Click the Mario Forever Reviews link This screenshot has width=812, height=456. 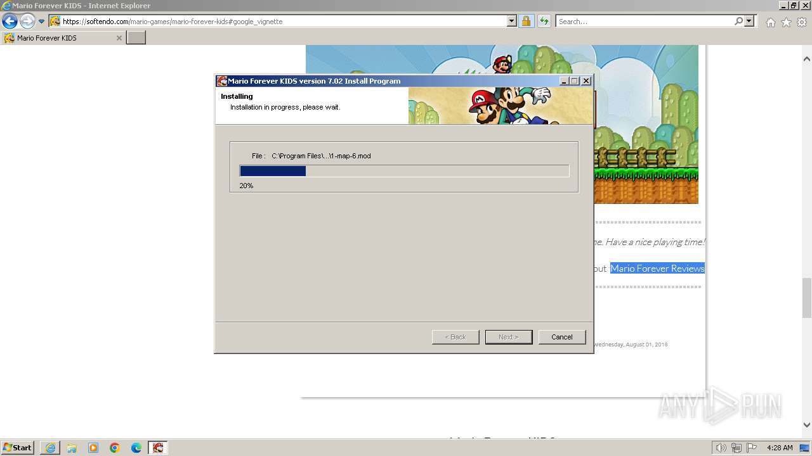(x=657, y=269)
